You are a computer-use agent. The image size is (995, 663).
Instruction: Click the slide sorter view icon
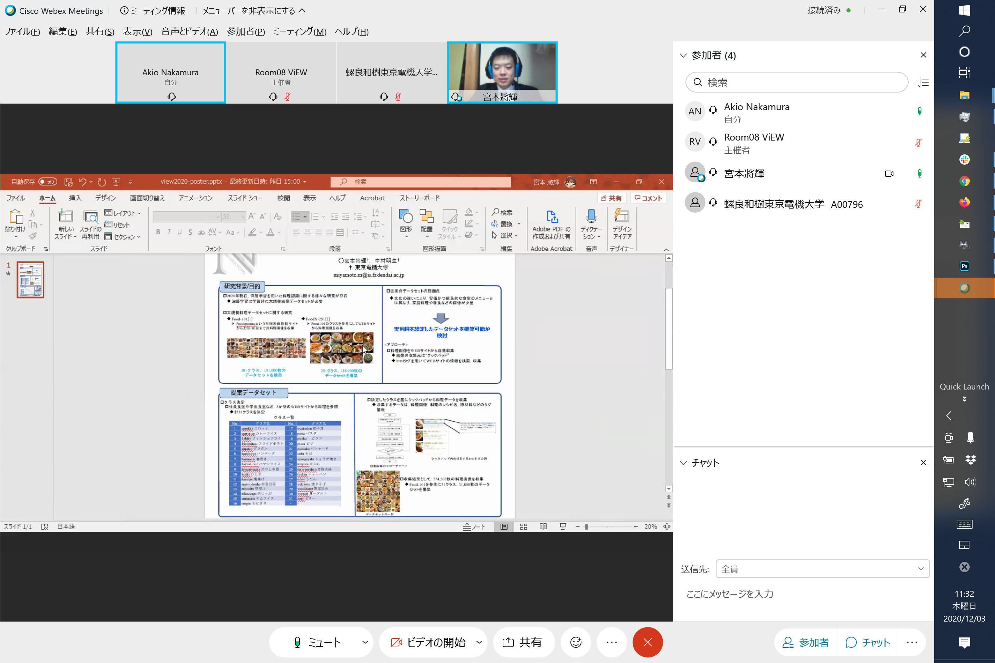coord(523,526)
